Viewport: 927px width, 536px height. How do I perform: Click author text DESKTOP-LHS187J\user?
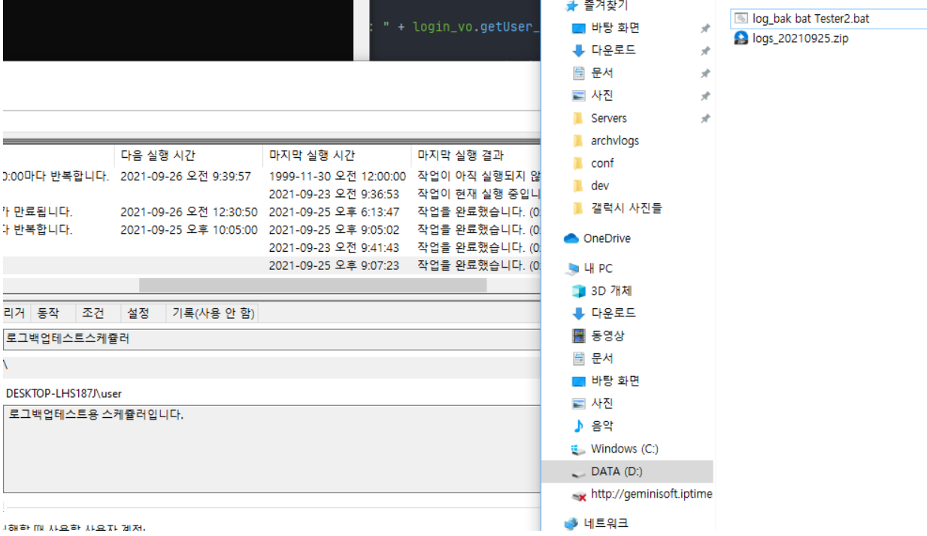[64, 393]
